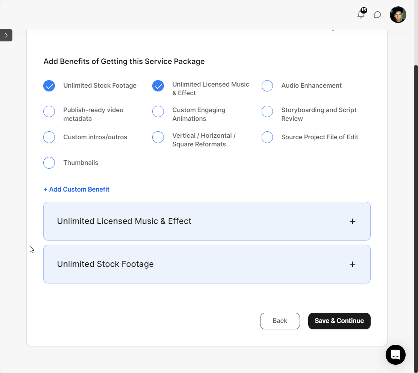Open the user profile avatar
Viewport: 418px width, 373px height.
[x=398, y=15]
